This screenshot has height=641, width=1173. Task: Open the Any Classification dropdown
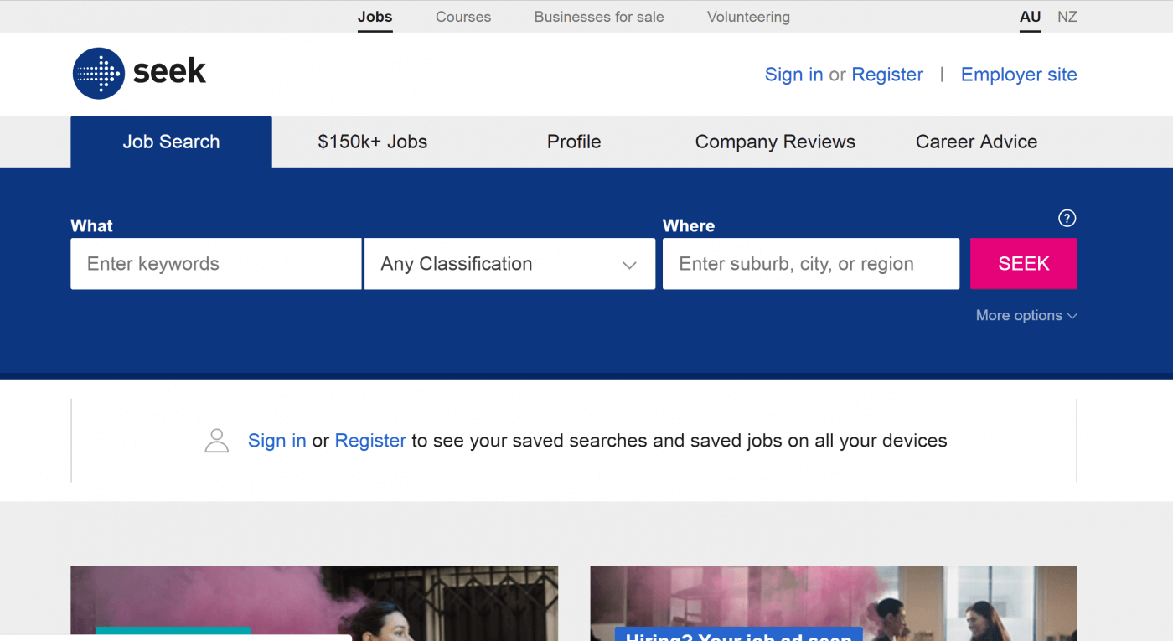pyautogui.click(x=509, y=264)
